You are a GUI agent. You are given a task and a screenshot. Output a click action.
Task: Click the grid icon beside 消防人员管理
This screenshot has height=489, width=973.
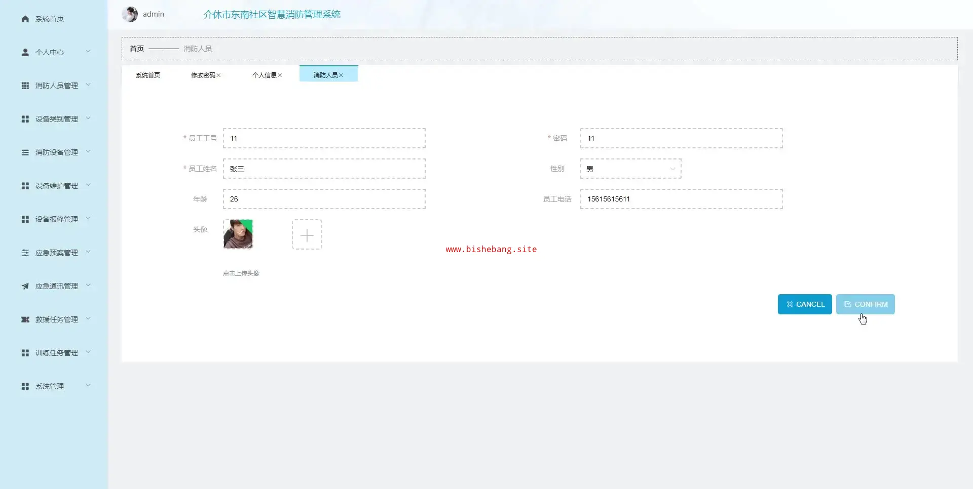coord(25,86)
